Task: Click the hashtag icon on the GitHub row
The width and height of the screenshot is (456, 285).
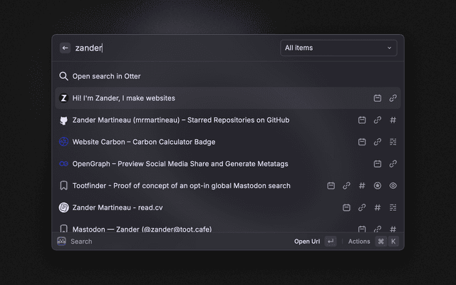Action: click(393, 120)
